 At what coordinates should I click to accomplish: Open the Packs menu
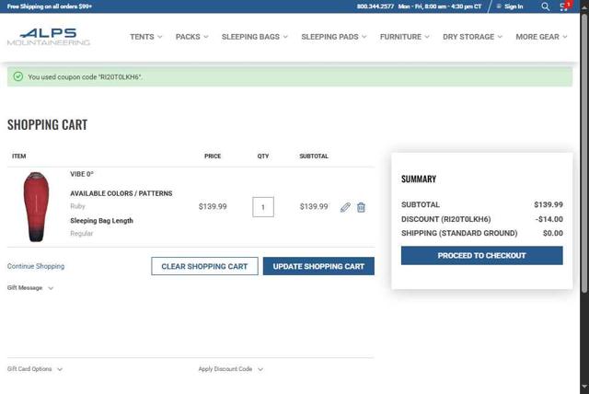191,37
